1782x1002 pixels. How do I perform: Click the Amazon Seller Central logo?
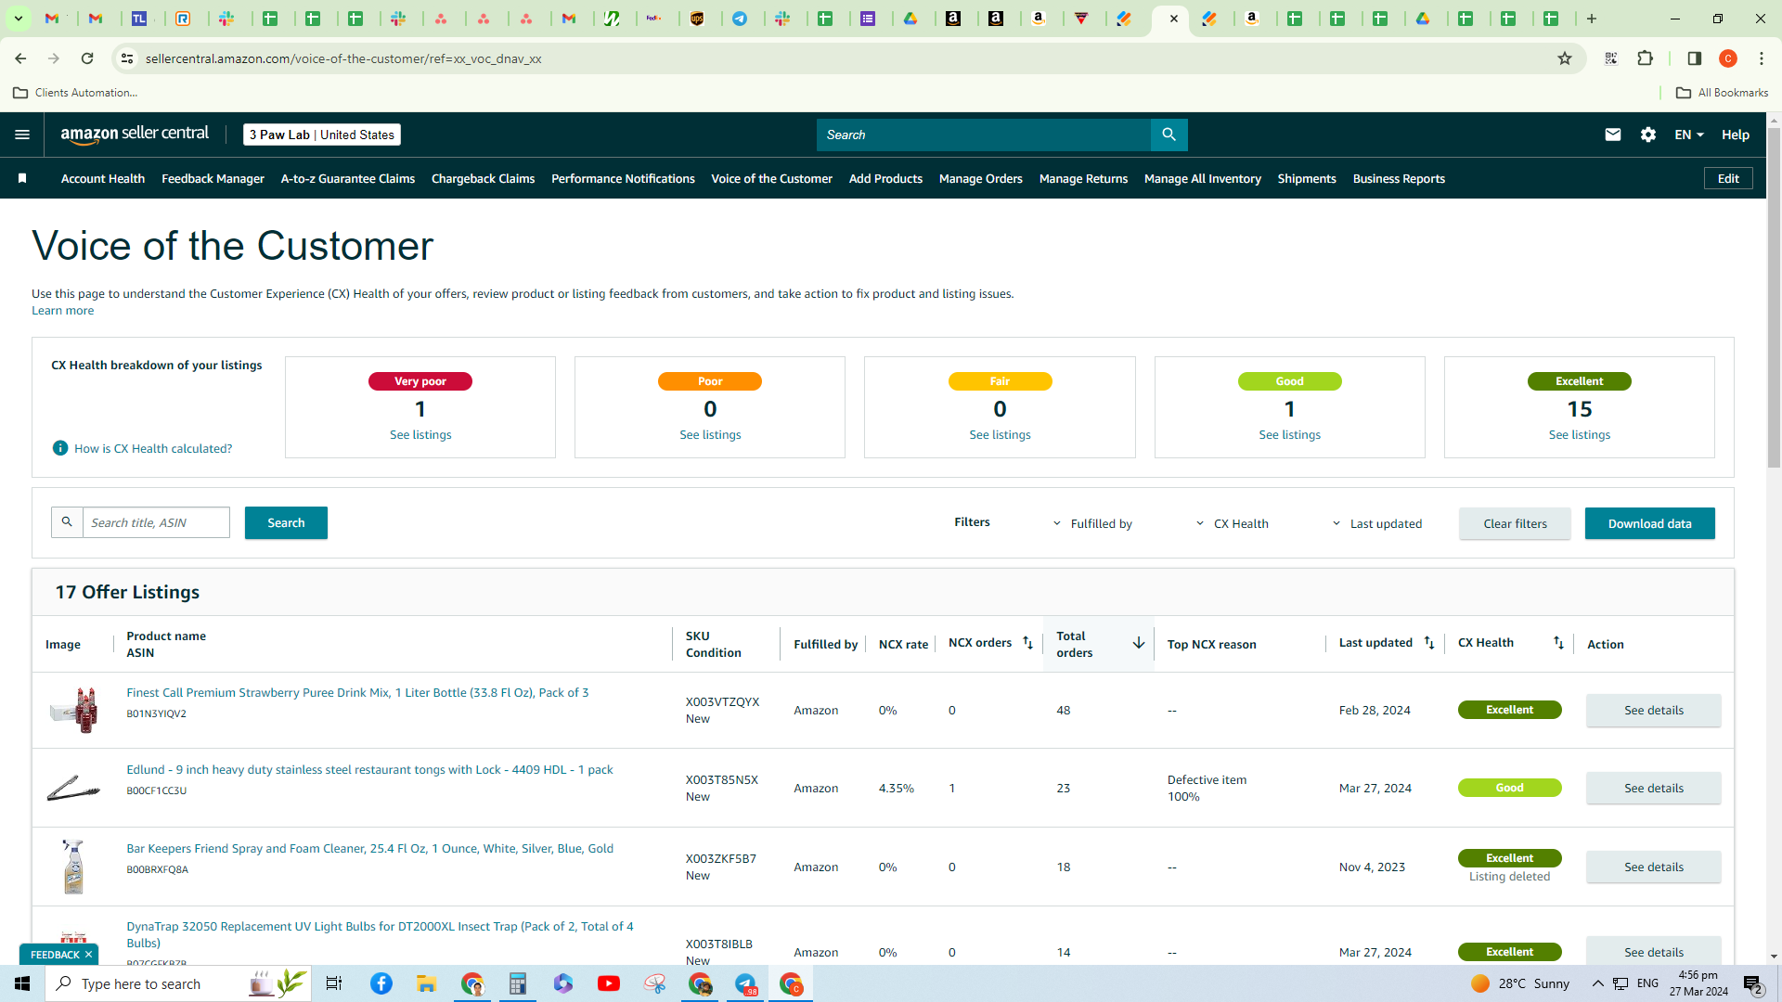pos(136,135)
